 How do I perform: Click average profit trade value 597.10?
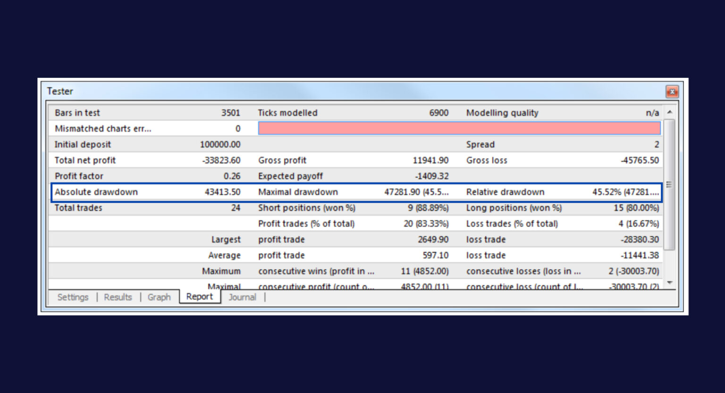coord(436,256)
